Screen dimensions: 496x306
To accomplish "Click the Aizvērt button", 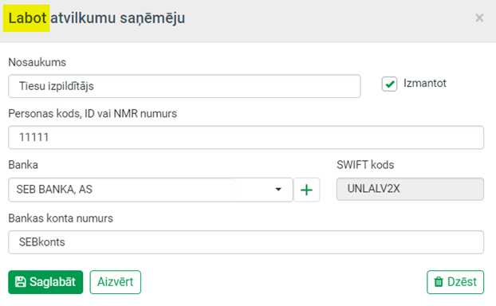I will 115,282.
